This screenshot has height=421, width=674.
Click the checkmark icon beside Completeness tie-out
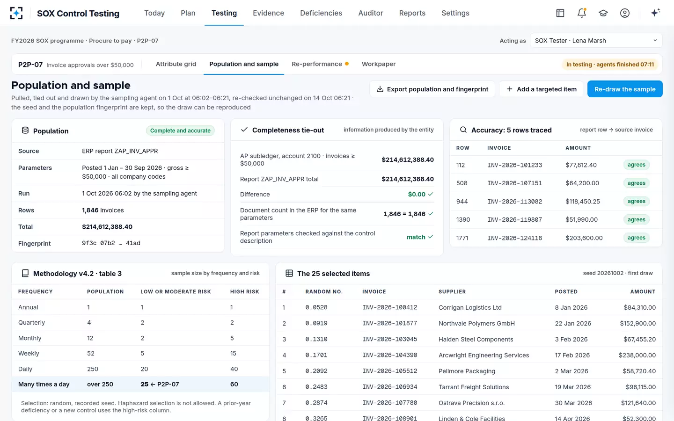[244, 130]
